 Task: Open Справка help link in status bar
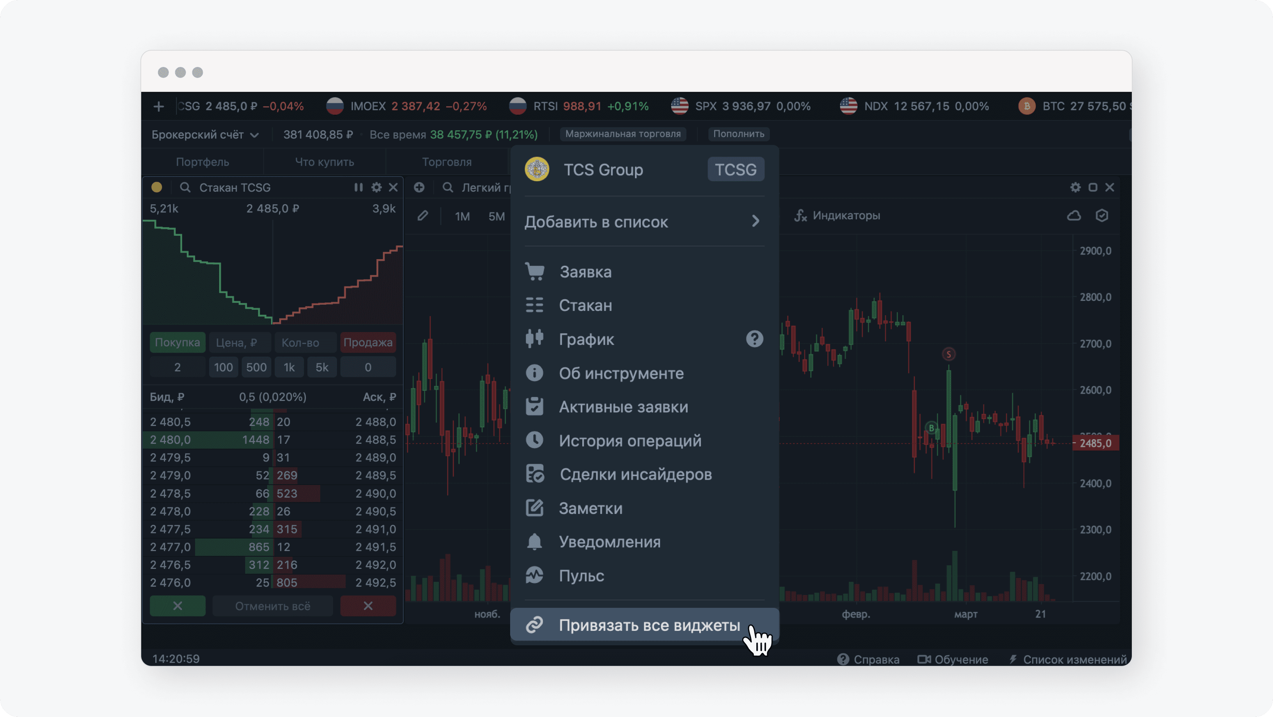coord(868,659)
